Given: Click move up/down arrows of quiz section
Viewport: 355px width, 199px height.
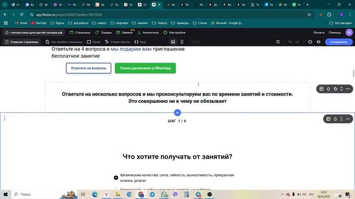Looking at the screenshot, I should [x=342, y=119].
